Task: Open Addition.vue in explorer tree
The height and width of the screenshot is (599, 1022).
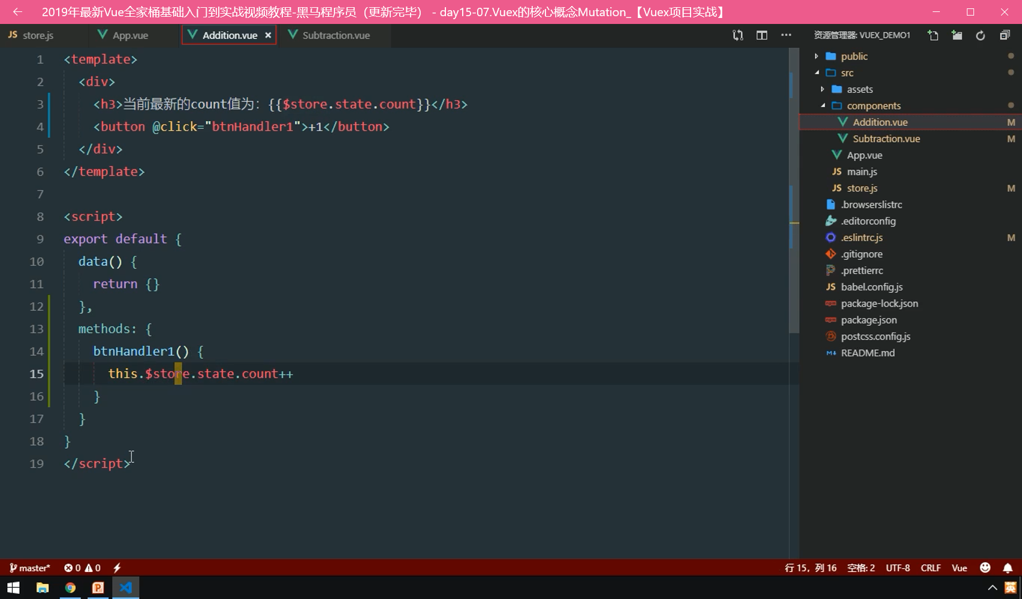Action: pos(911,122)
